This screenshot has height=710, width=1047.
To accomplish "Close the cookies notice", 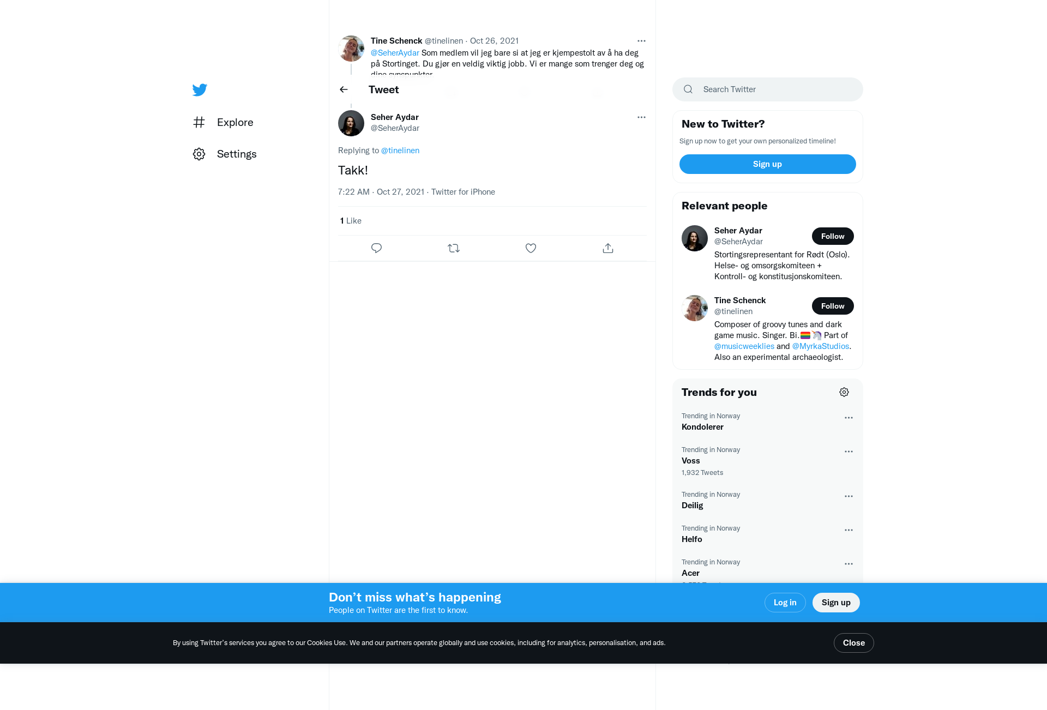I will (x=853, y=643).
